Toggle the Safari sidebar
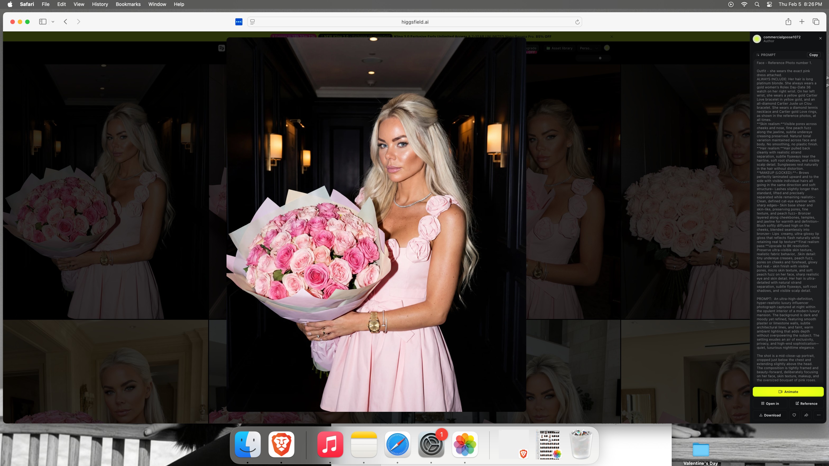 point(43,22)
